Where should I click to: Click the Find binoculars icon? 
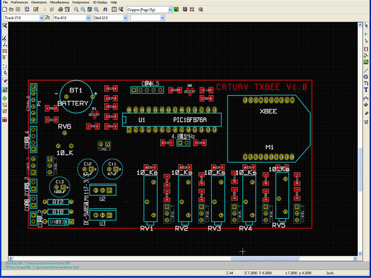pyautogui.click(x=105, y=10)
